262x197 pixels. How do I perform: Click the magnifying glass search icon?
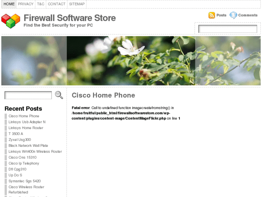tap(59, 95)
